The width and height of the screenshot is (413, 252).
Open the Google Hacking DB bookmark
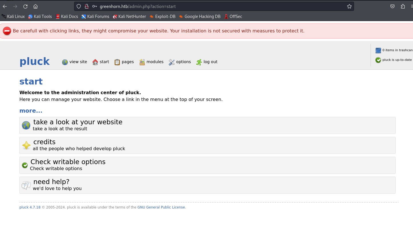click(200, 16)
